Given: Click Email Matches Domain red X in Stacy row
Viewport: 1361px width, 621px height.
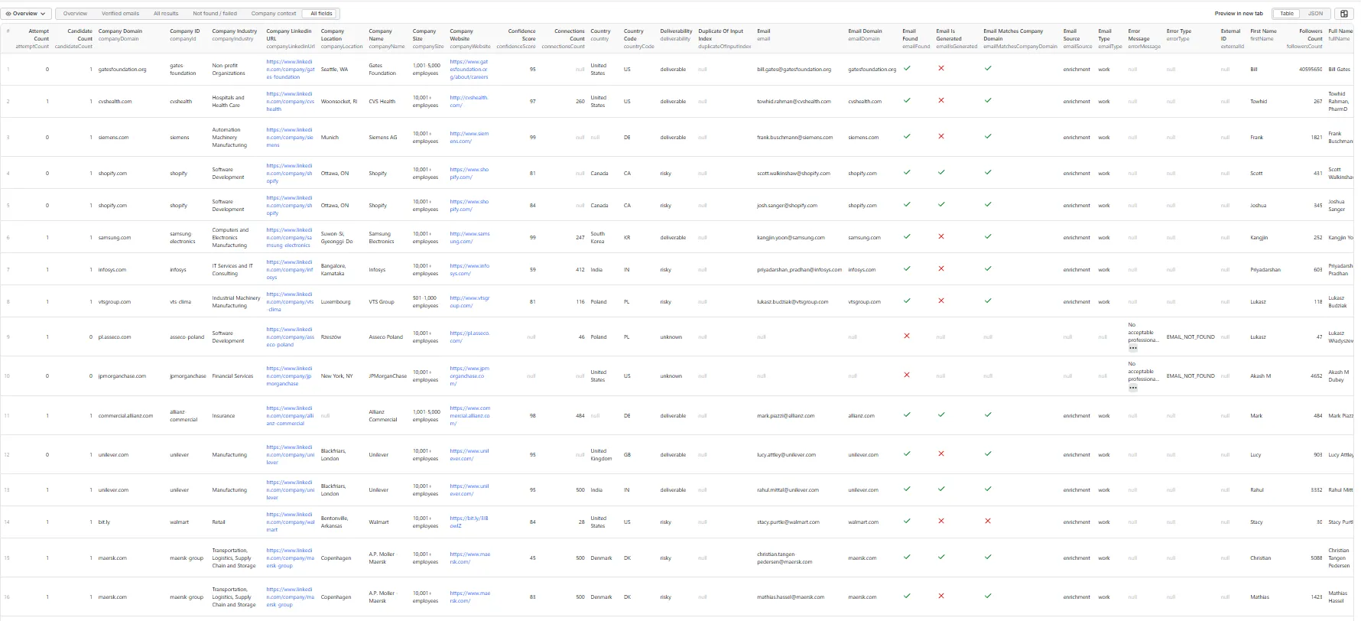Looking at the screenshot, I should 988,521.
